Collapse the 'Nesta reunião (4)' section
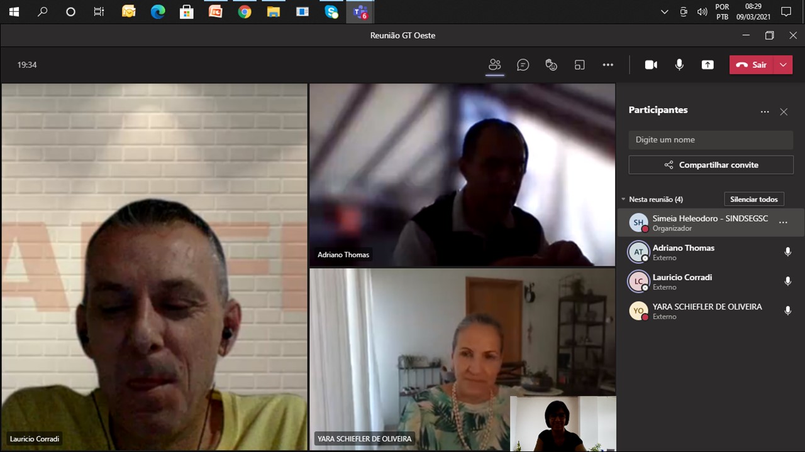805x452 pixels. point(623,200)
